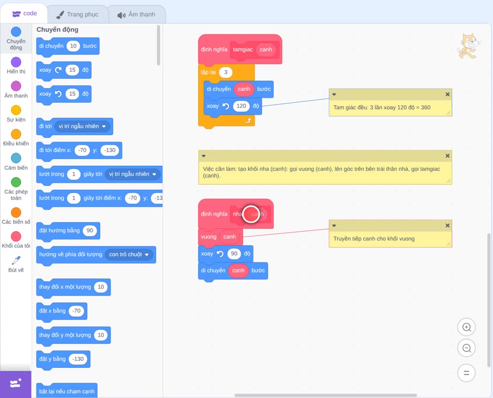
Task: Switch to the Âm thanh tab
Action: click(x=137, y=14)
